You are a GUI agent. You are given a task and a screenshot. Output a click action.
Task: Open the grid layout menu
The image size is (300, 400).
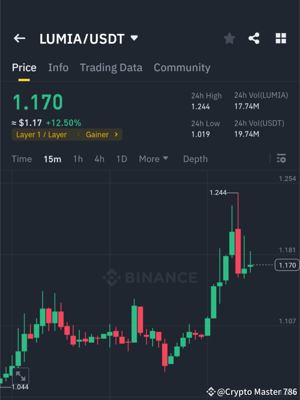281,38
